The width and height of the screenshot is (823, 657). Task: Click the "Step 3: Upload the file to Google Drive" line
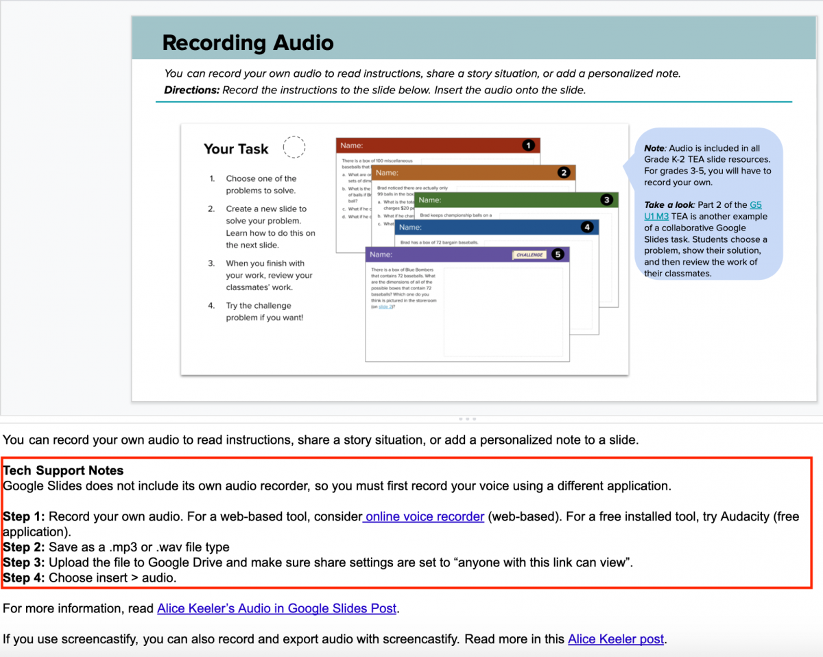tap(318, 563)
